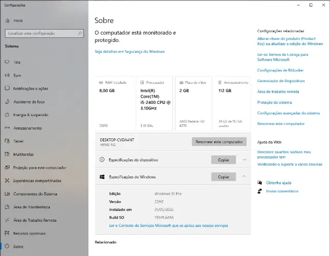This screenshot has height=256, width=330.
Task: Click Enviar comentários link
Action: 282,191
